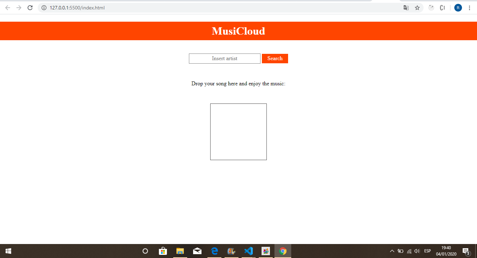Image resolution: width=477 pixels, height=258 pixels.
Task: Focus the Insert artist input field
Action: coord(225,58)
